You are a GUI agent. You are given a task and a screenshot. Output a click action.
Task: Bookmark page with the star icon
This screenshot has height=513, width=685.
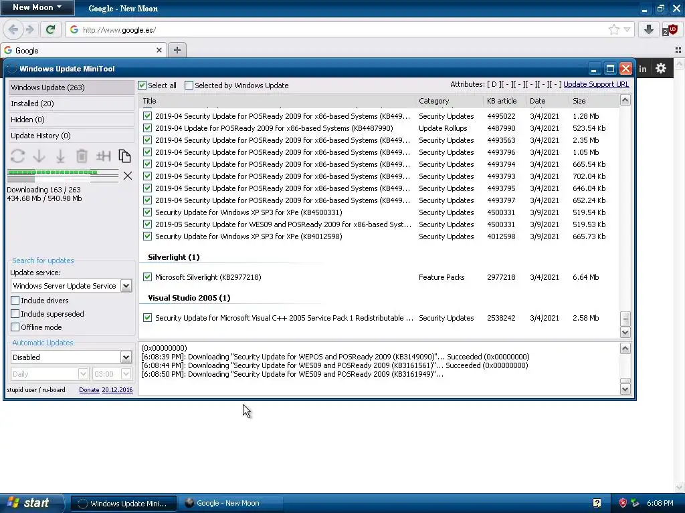click(x=614, y=29)
